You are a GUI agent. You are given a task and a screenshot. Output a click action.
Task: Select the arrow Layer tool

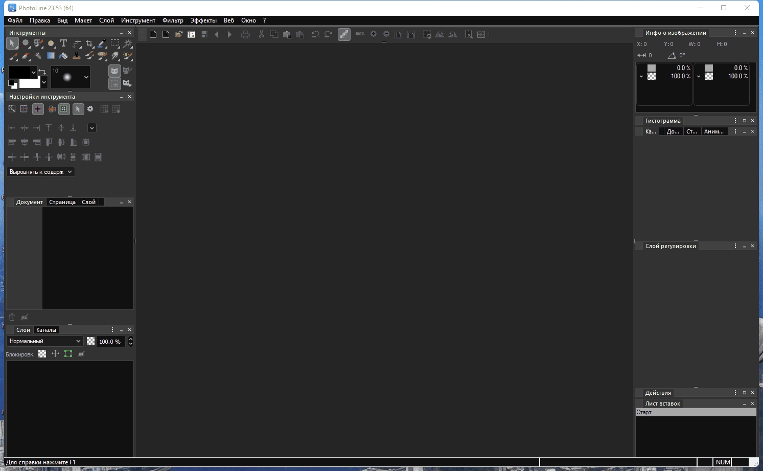tap(12, 43)
